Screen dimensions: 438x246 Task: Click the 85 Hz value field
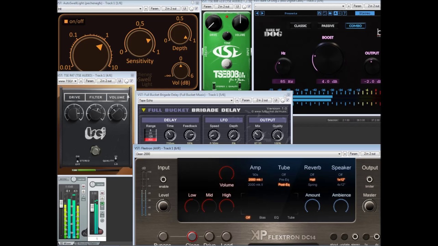click(x=283, y=81)
